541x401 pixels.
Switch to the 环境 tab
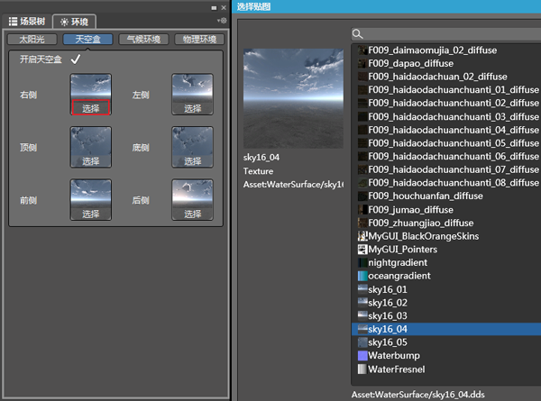(75, 21)
